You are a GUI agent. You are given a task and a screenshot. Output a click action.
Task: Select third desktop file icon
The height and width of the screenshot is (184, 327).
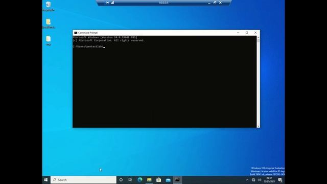pyautogui.click(x=49, y=40)
